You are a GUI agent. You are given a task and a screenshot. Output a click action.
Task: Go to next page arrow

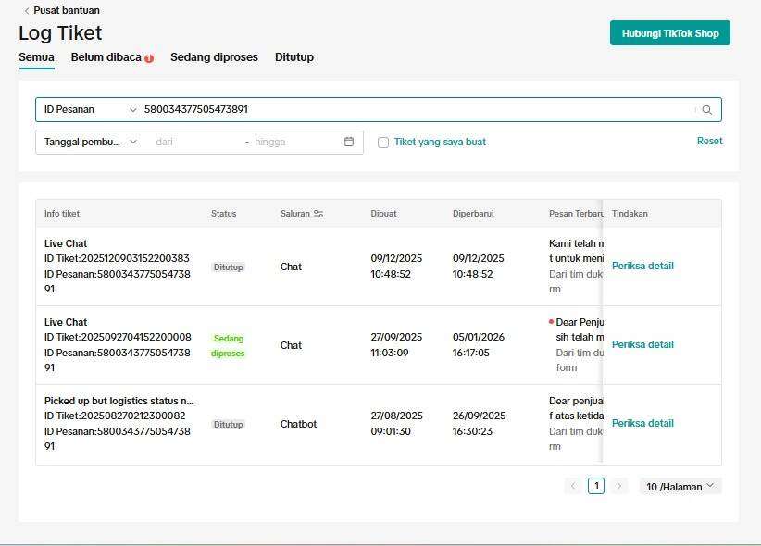(619, 486)
